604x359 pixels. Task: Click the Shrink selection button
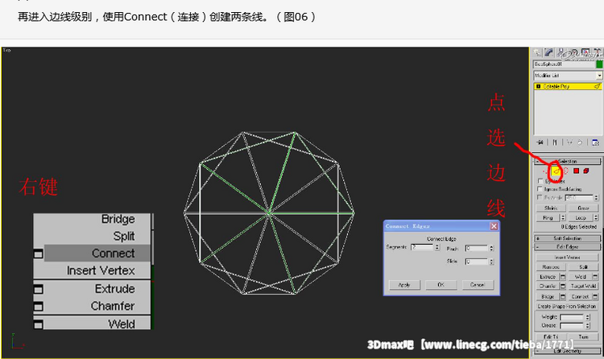click(x=551, y=208)
